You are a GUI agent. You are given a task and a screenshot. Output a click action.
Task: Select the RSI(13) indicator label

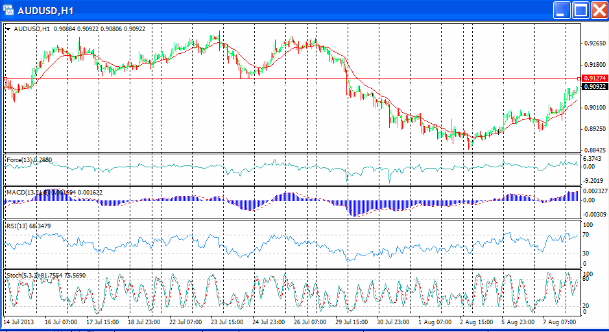click(18, 226)
